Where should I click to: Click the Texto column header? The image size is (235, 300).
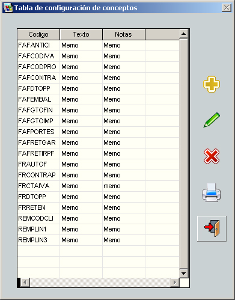[81, 34]
